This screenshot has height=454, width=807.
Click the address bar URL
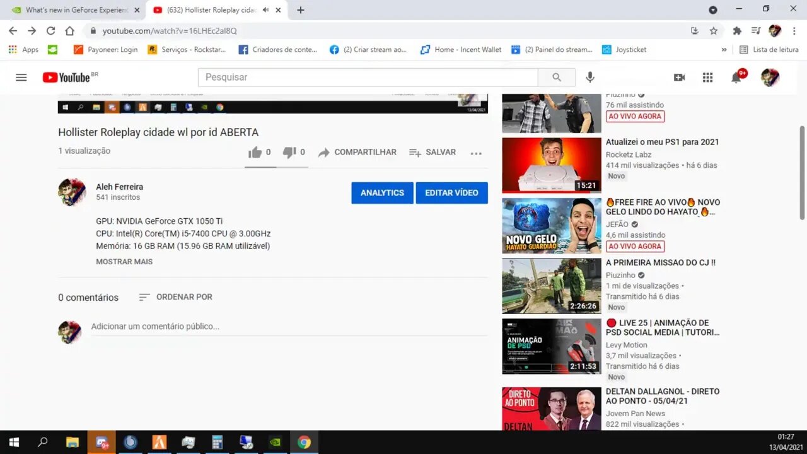coord(170,30)
